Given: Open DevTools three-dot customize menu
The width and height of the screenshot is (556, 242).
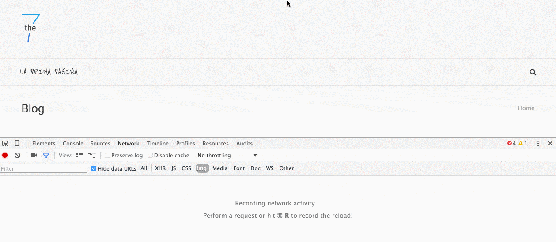Looking at the screenshot, I should point(538,144).
